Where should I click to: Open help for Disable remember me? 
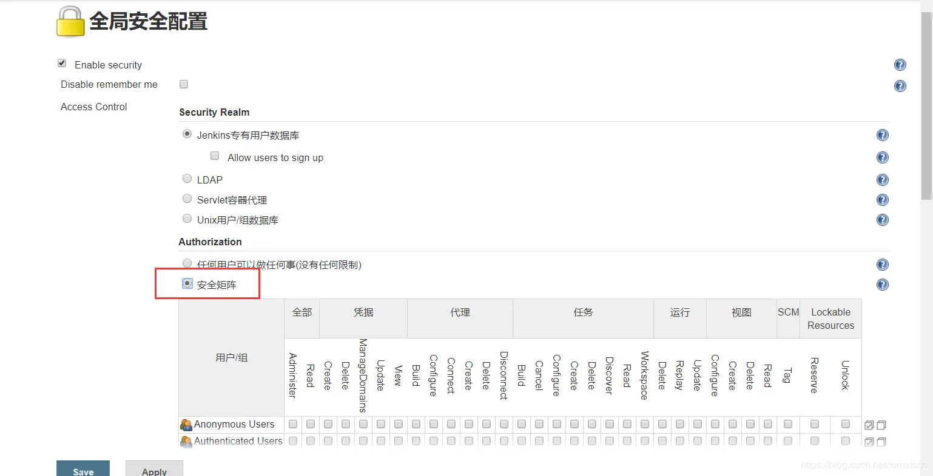click(900, 86)
